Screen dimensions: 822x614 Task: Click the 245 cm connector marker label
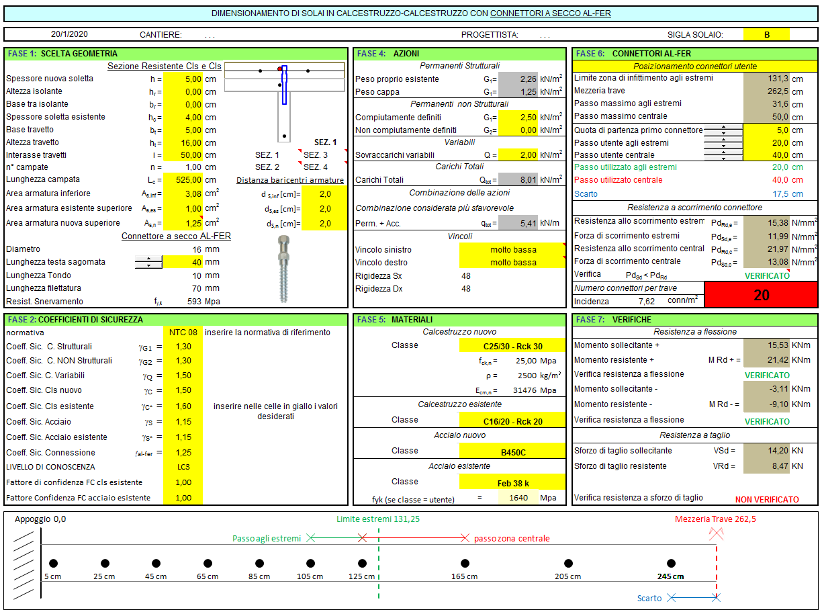(x=670, y=576)
